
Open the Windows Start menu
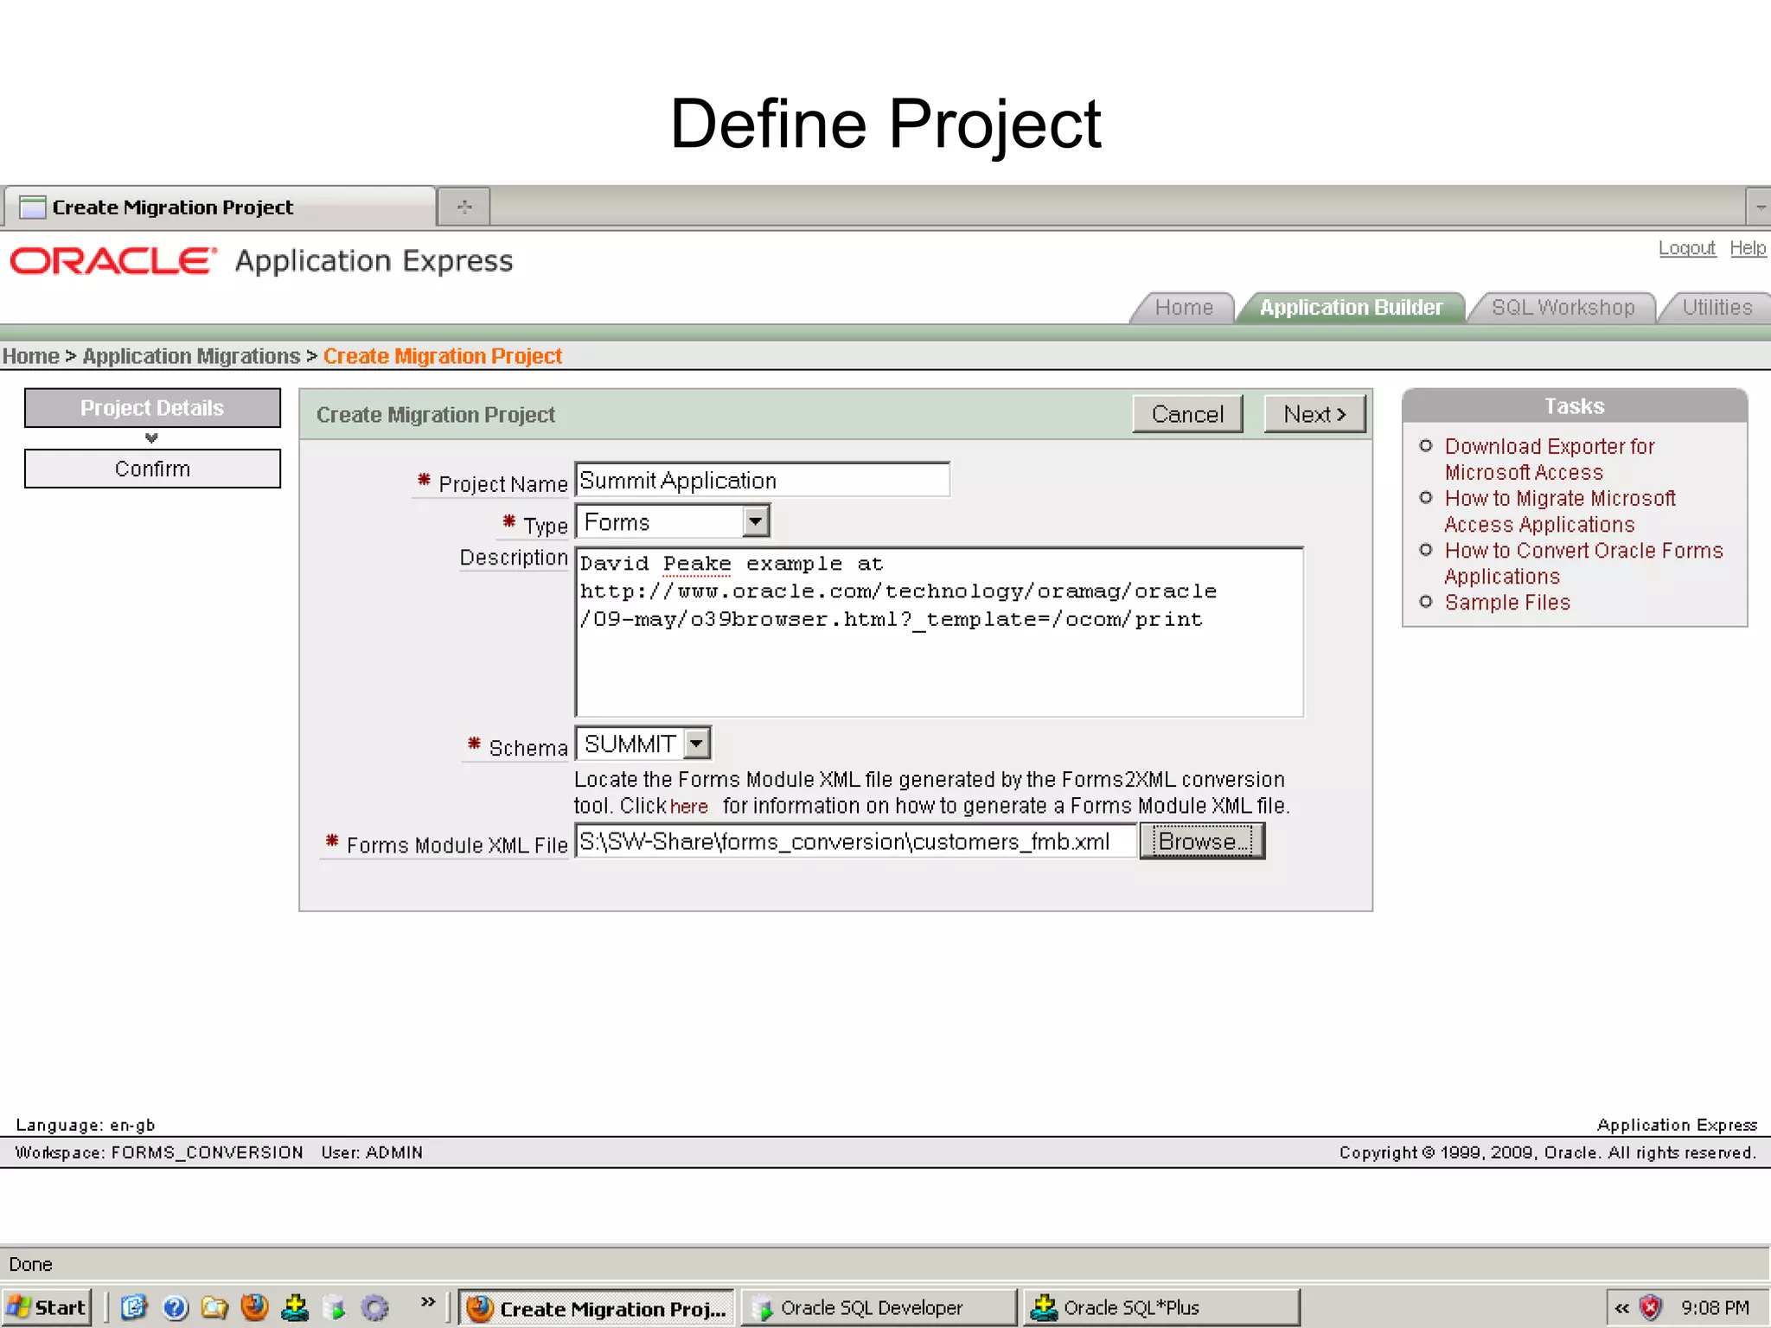click(47, 1307)
